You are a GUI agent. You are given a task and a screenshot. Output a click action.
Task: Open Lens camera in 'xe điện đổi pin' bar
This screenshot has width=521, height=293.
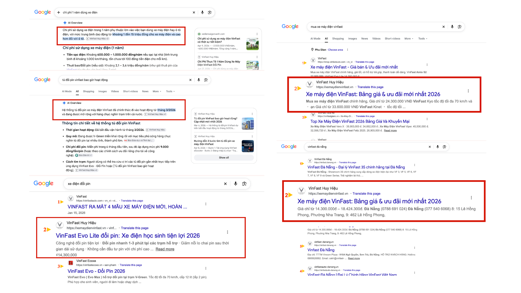pos(244,184)
